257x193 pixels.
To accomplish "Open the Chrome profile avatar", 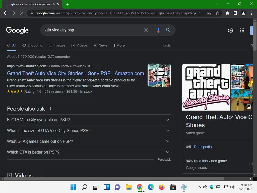I will tap(243, 13).
